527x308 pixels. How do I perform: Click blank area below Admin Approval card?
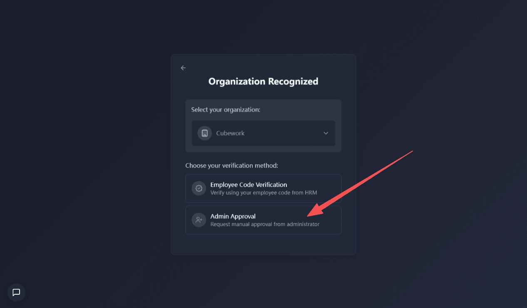(263, 244)
